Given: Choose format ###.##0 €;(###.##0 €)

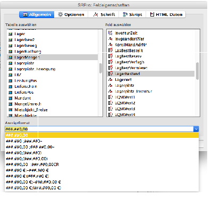Looking at the screenshot, I should 102,176.
